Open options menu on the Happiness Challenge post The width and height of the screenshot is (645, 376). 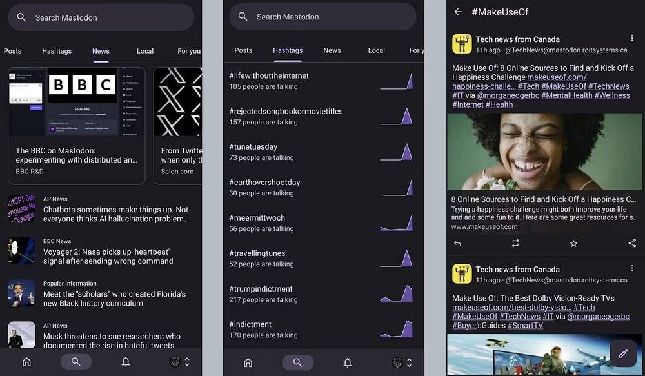point(632,39)
